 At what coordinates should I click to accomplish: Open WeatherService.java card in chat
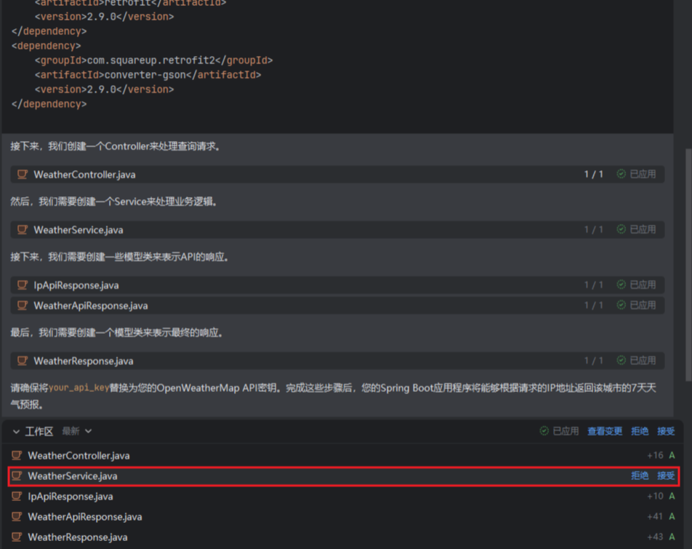pyautogui.click(x=337, y=230)
